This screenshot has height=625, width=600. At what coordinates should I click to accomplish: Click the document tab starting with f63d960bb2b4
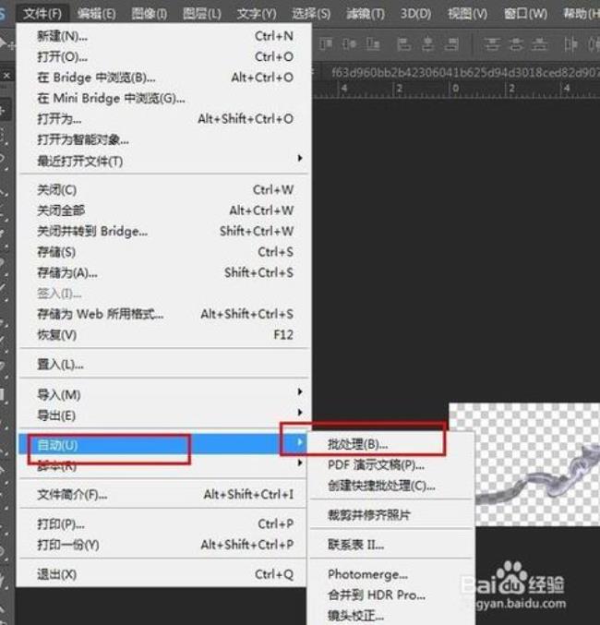pyautogui.click(x=465, y=72)
